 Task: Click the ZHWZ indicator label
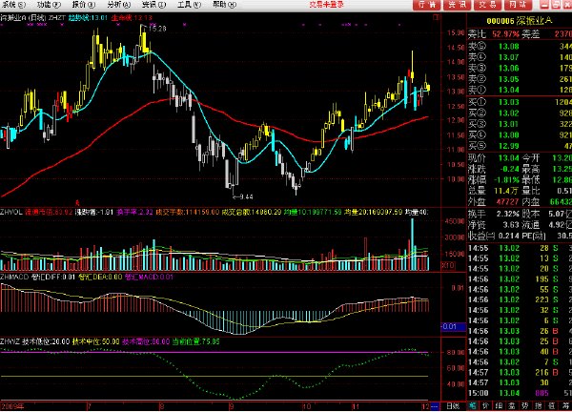point(10,341)
